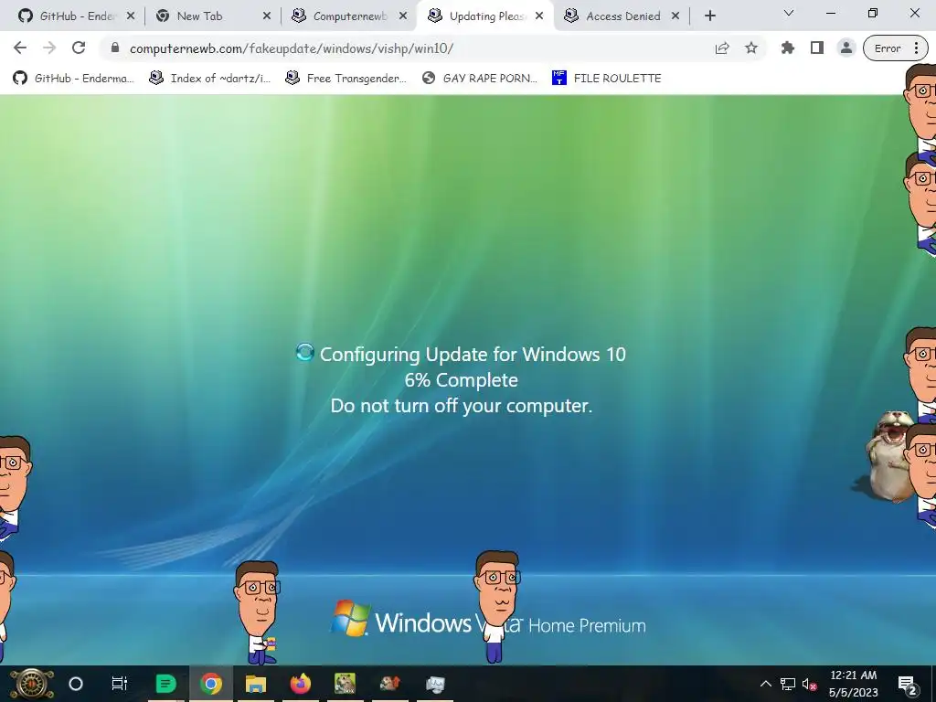Click the Chrome taskbar icon
936x702 pixels.
pyautogui.click(x=211, y=684)
